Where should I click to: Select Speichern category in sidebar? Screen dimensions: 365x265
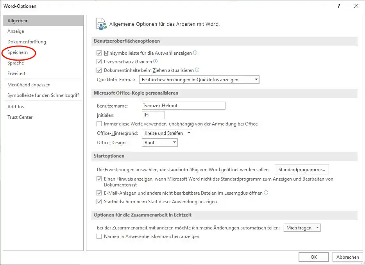point(18,52)
